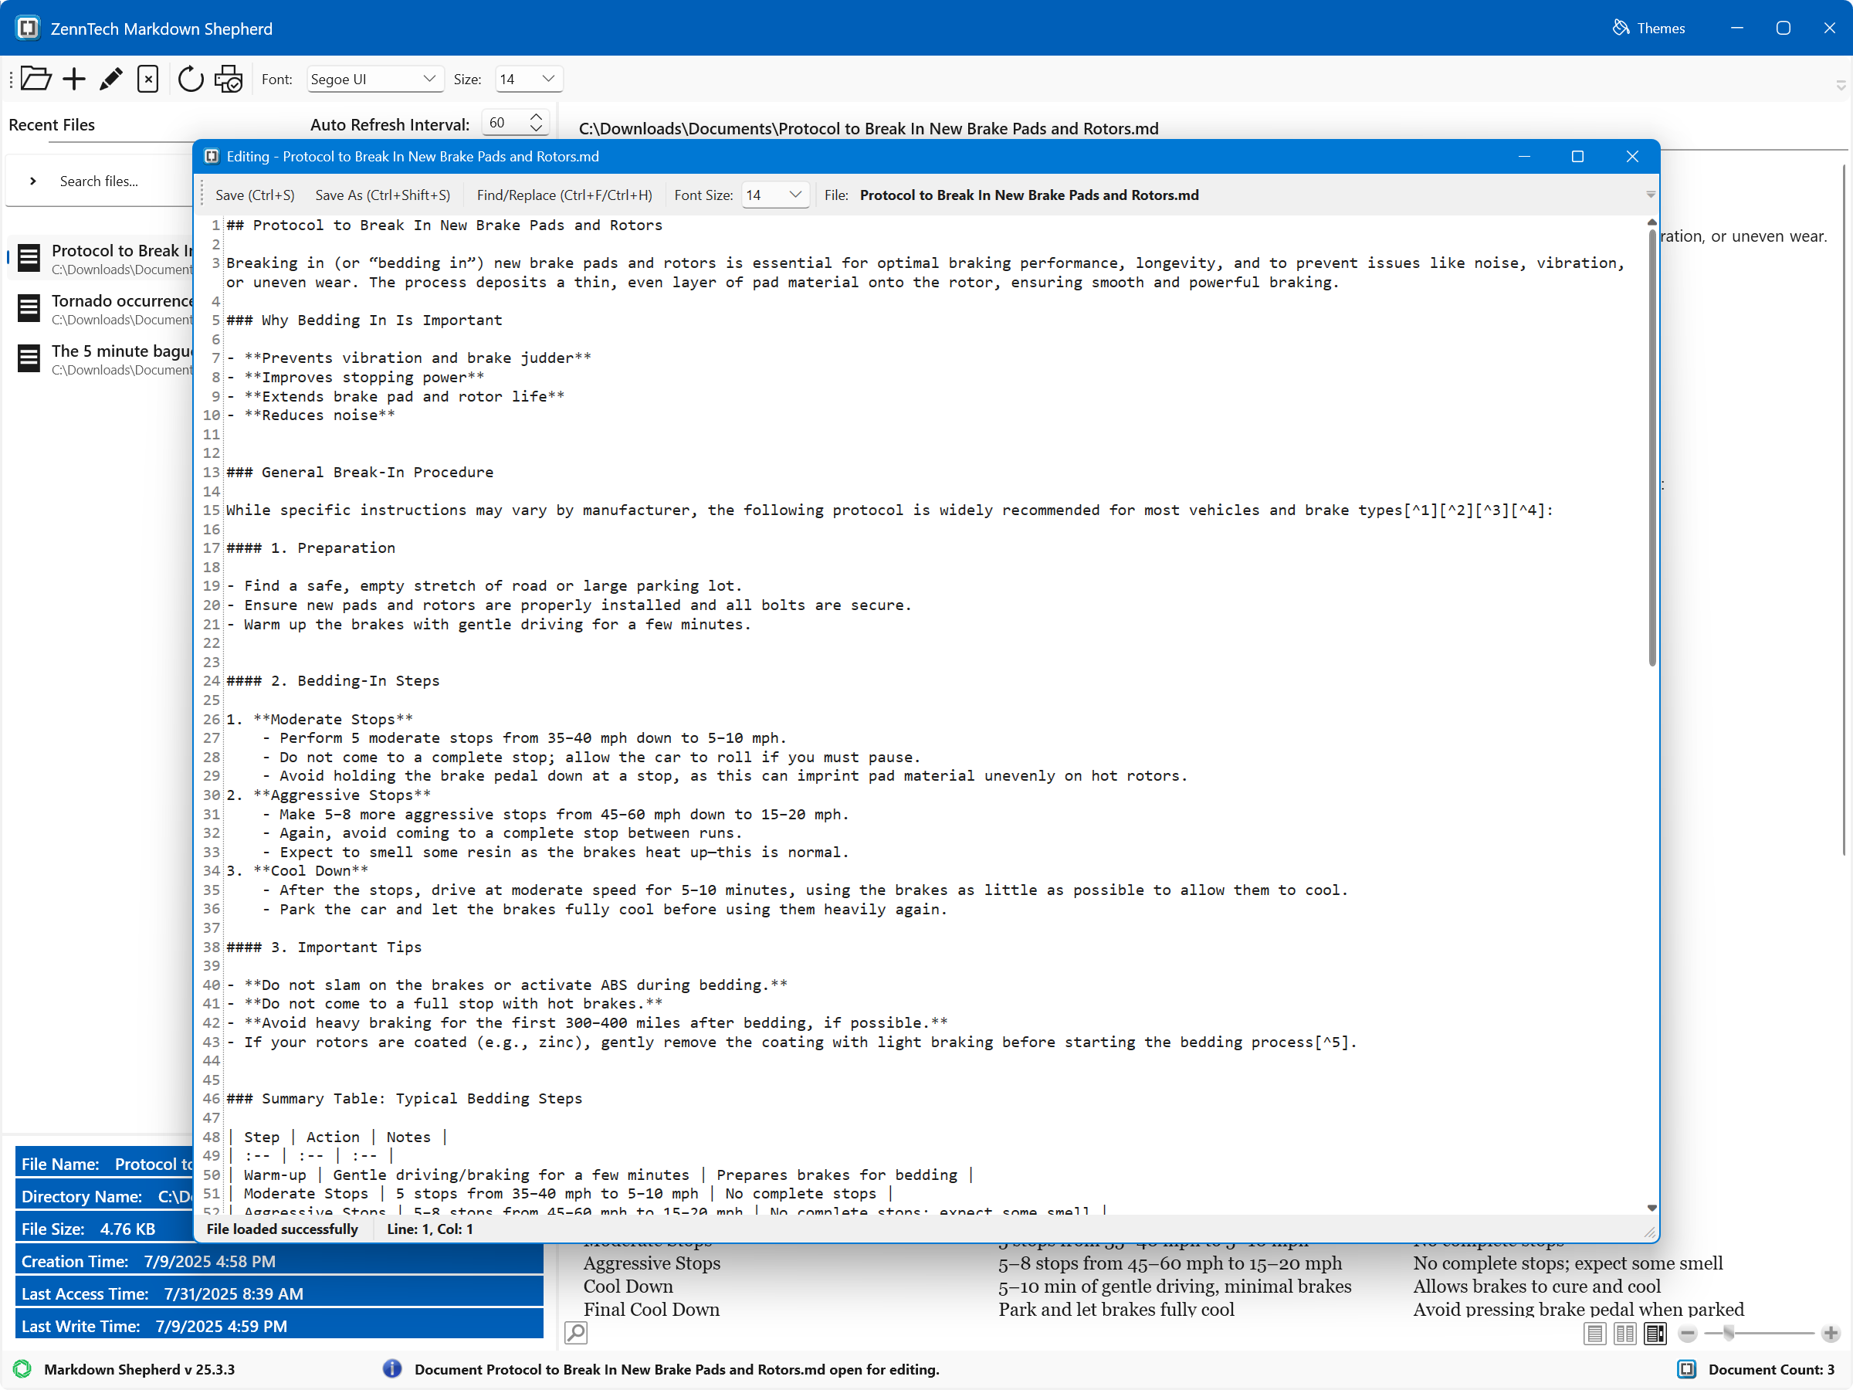Expand the Search files chevron
1853x1390 pixels.
pos(32,180)
